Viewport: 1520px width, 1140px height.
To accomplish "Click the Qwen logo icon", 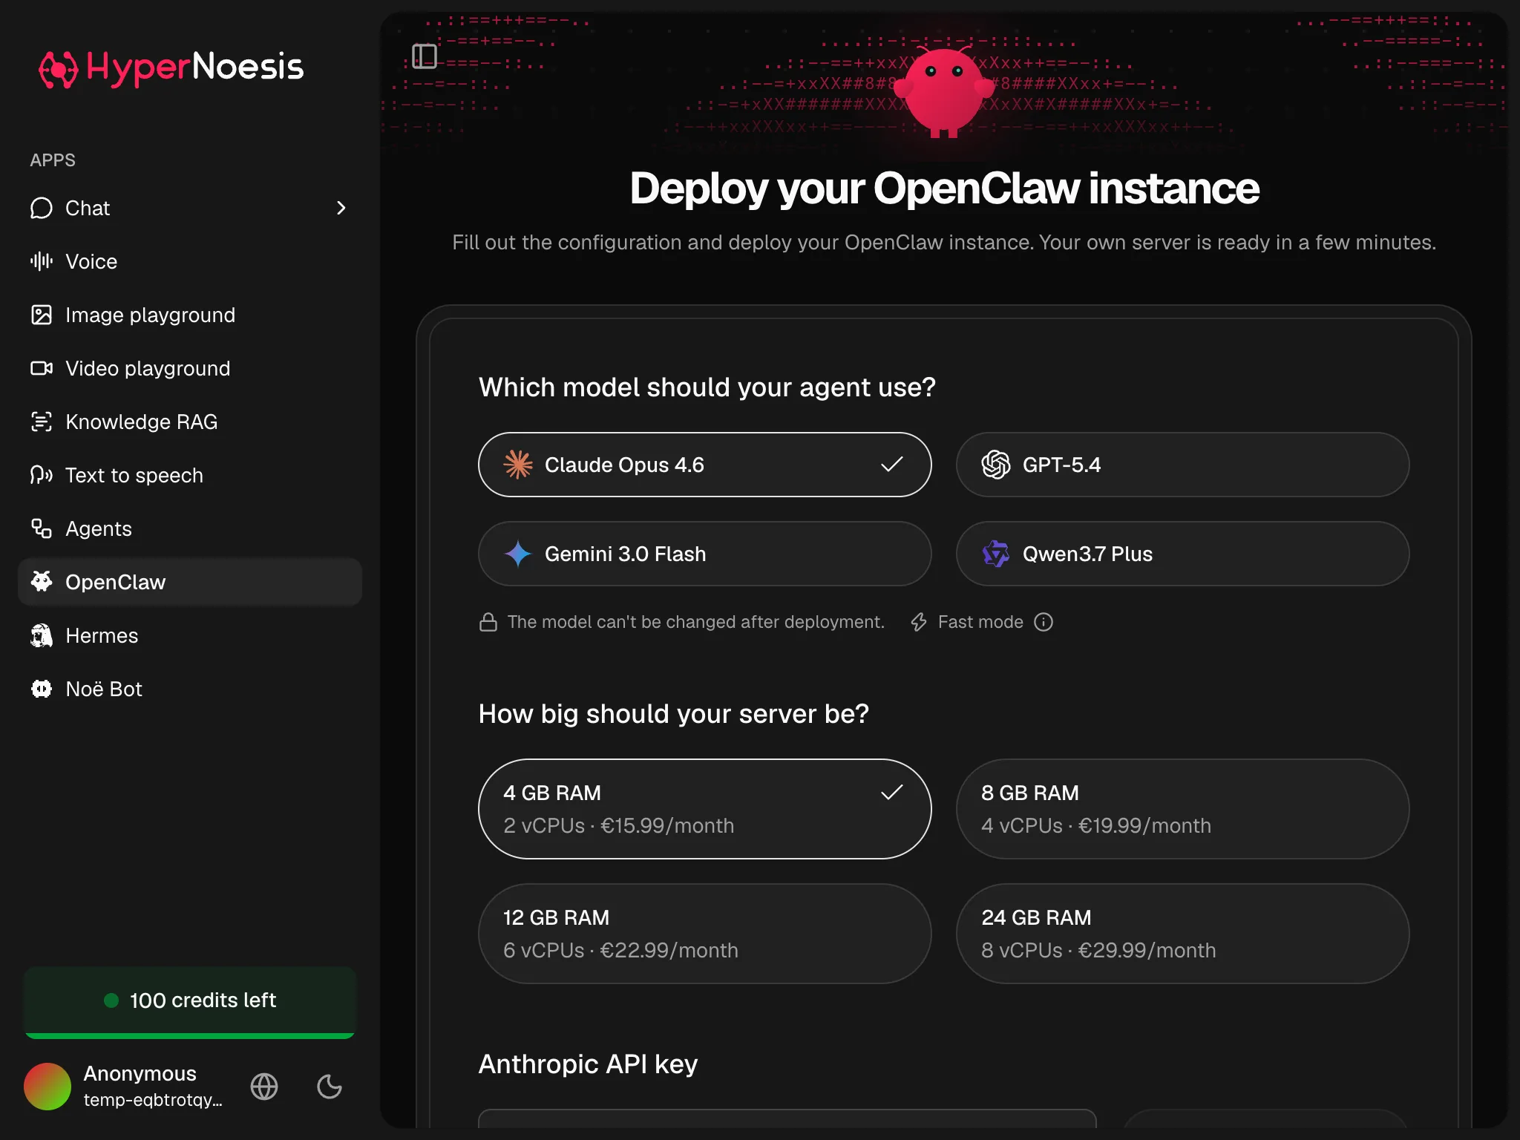I will click(996, 554).
